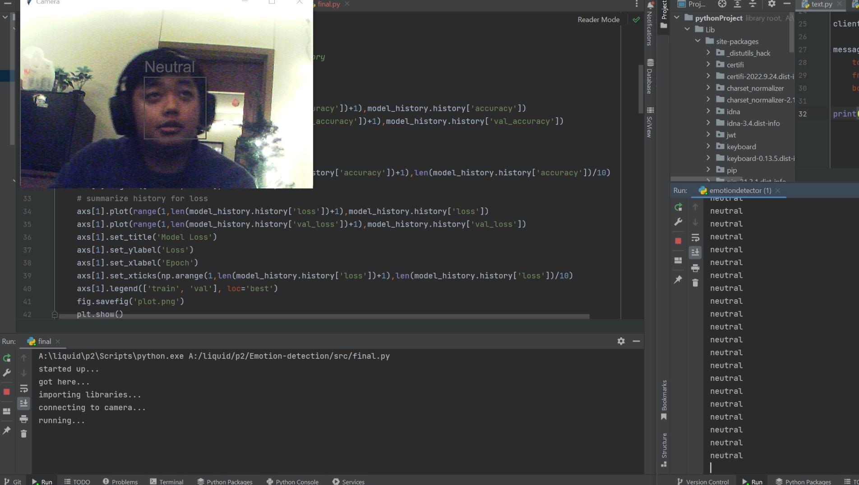Toggle soft-wrap in the emotiondetector console
The image size is (859, 485).
coord(695,238)
